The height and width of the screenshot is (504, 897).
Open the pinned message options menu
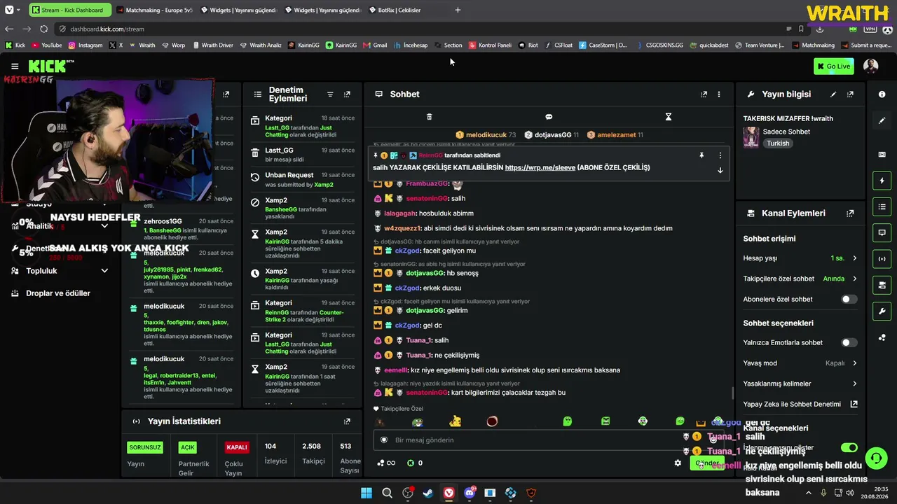(x=720, y=155)
